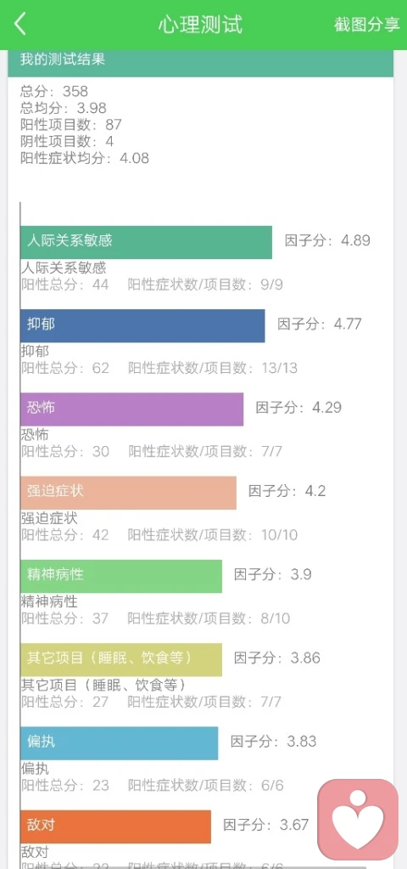Tap 因子分: 4.77 depression score

pyautogui.click(x=320, y=324)
